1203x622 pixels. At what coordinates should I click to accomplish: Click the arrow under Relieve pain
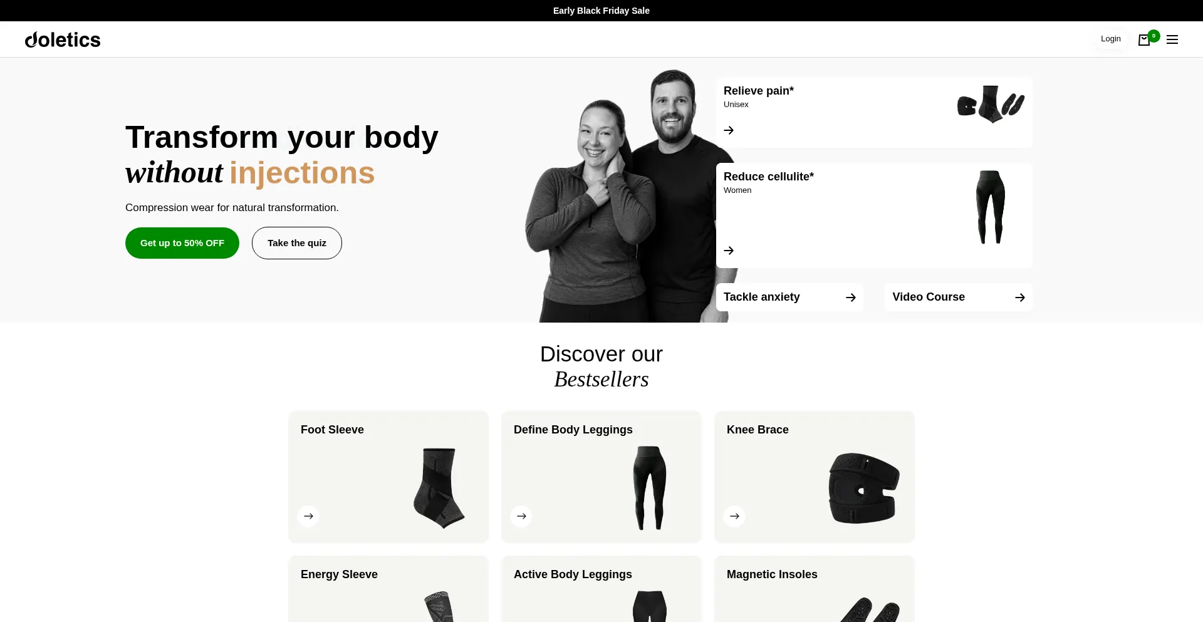click(x=729, y=130)
